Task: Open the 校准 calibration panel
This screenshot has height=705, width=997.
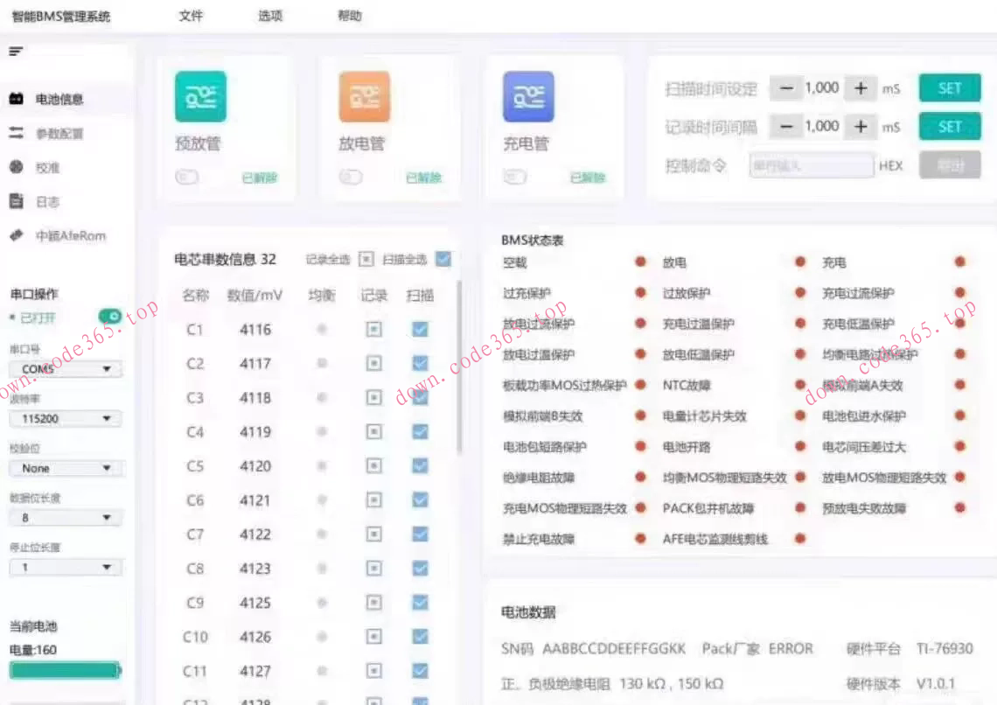Action: tap(44, 167)
